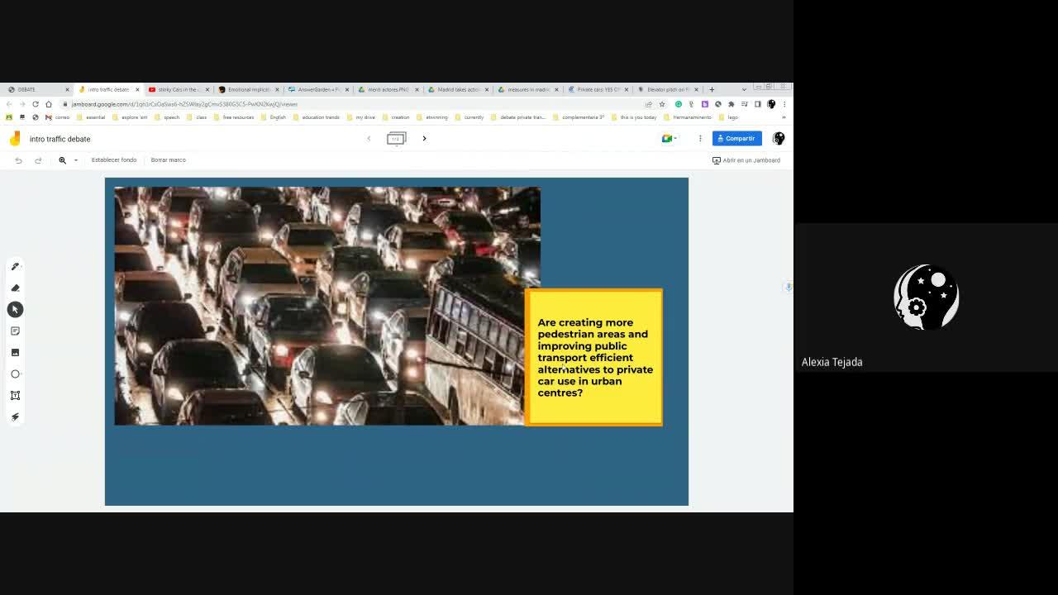The width and height of the screenshot is (1058, 595).
Task: Open Chrome three-dot menu
Action: 784,104
